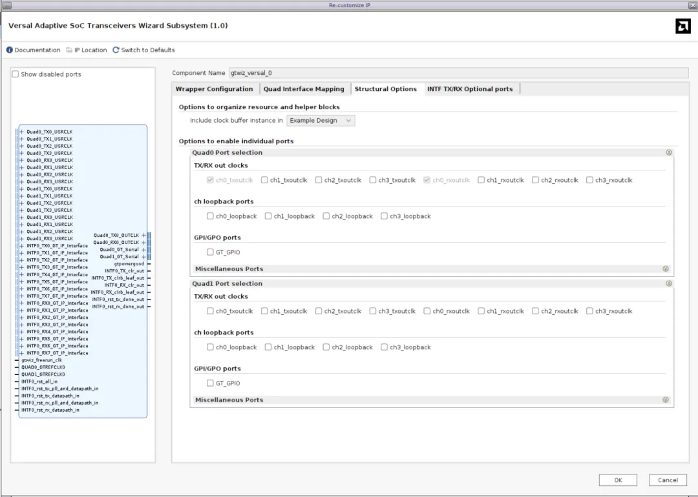Click INTF0_rst_tx_done_out port label
This screenshot has width=698, height=497.
[118, 299]
